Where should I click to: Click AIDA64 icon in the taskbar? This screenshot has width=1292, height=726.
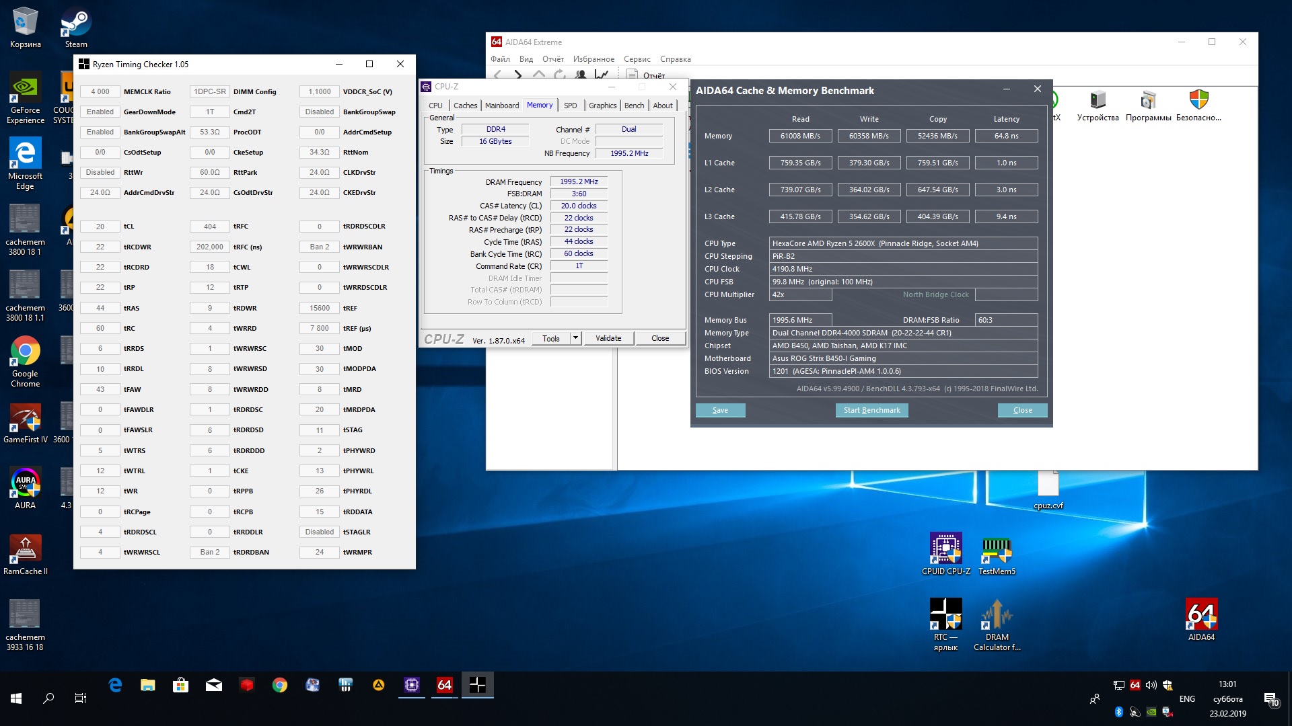[x=445, y=685]
